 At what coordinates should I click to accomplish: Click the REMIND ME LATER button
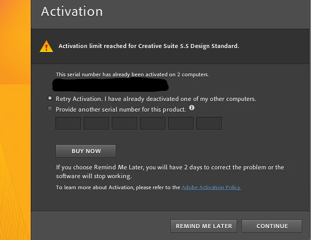click(x=204, y=226)
